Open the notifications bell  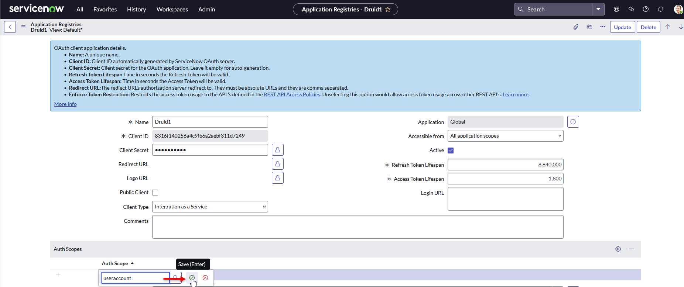point(660,9)
